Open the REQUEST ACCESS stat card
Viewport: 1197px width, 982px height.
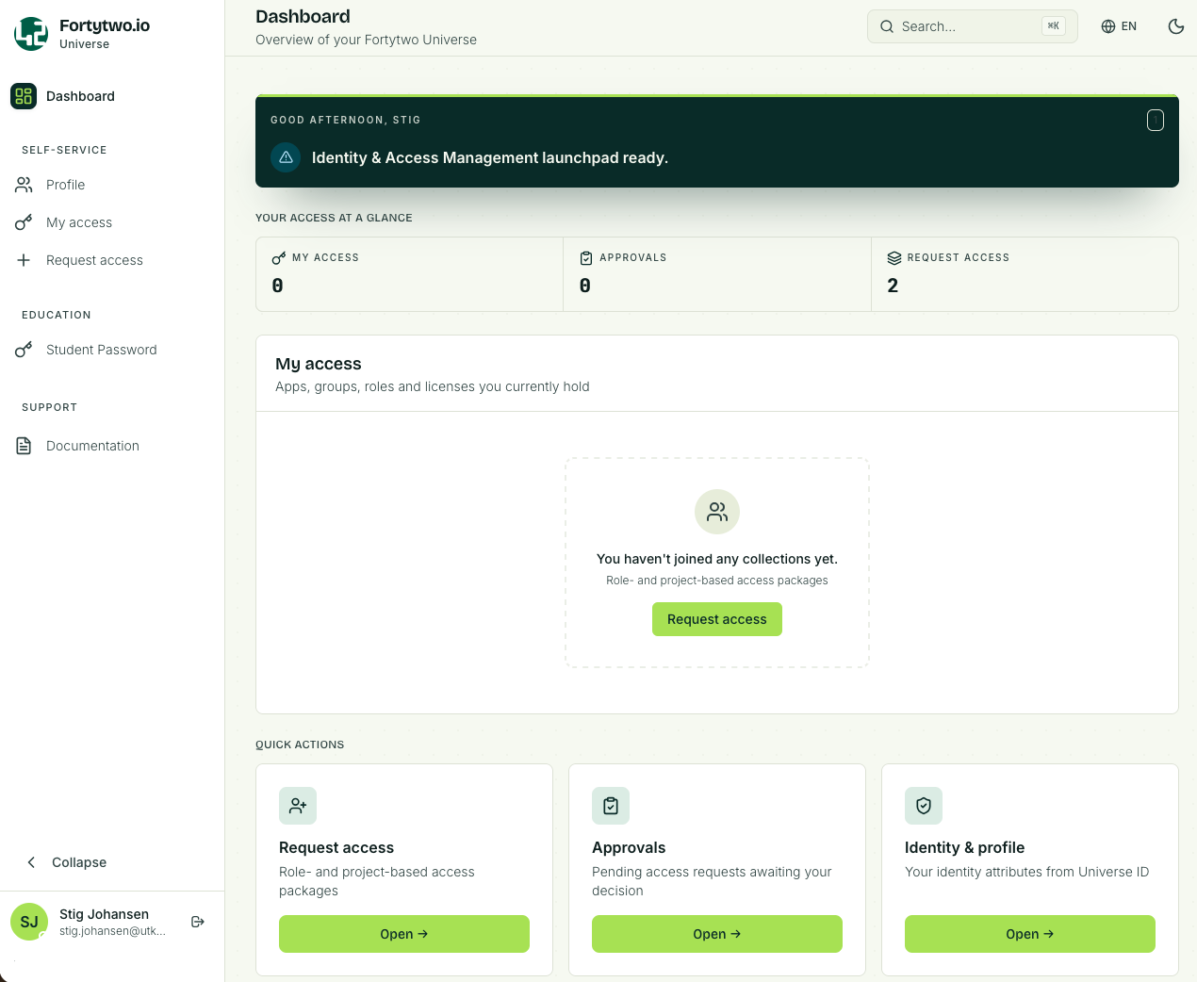click(x=1025, y=274)
